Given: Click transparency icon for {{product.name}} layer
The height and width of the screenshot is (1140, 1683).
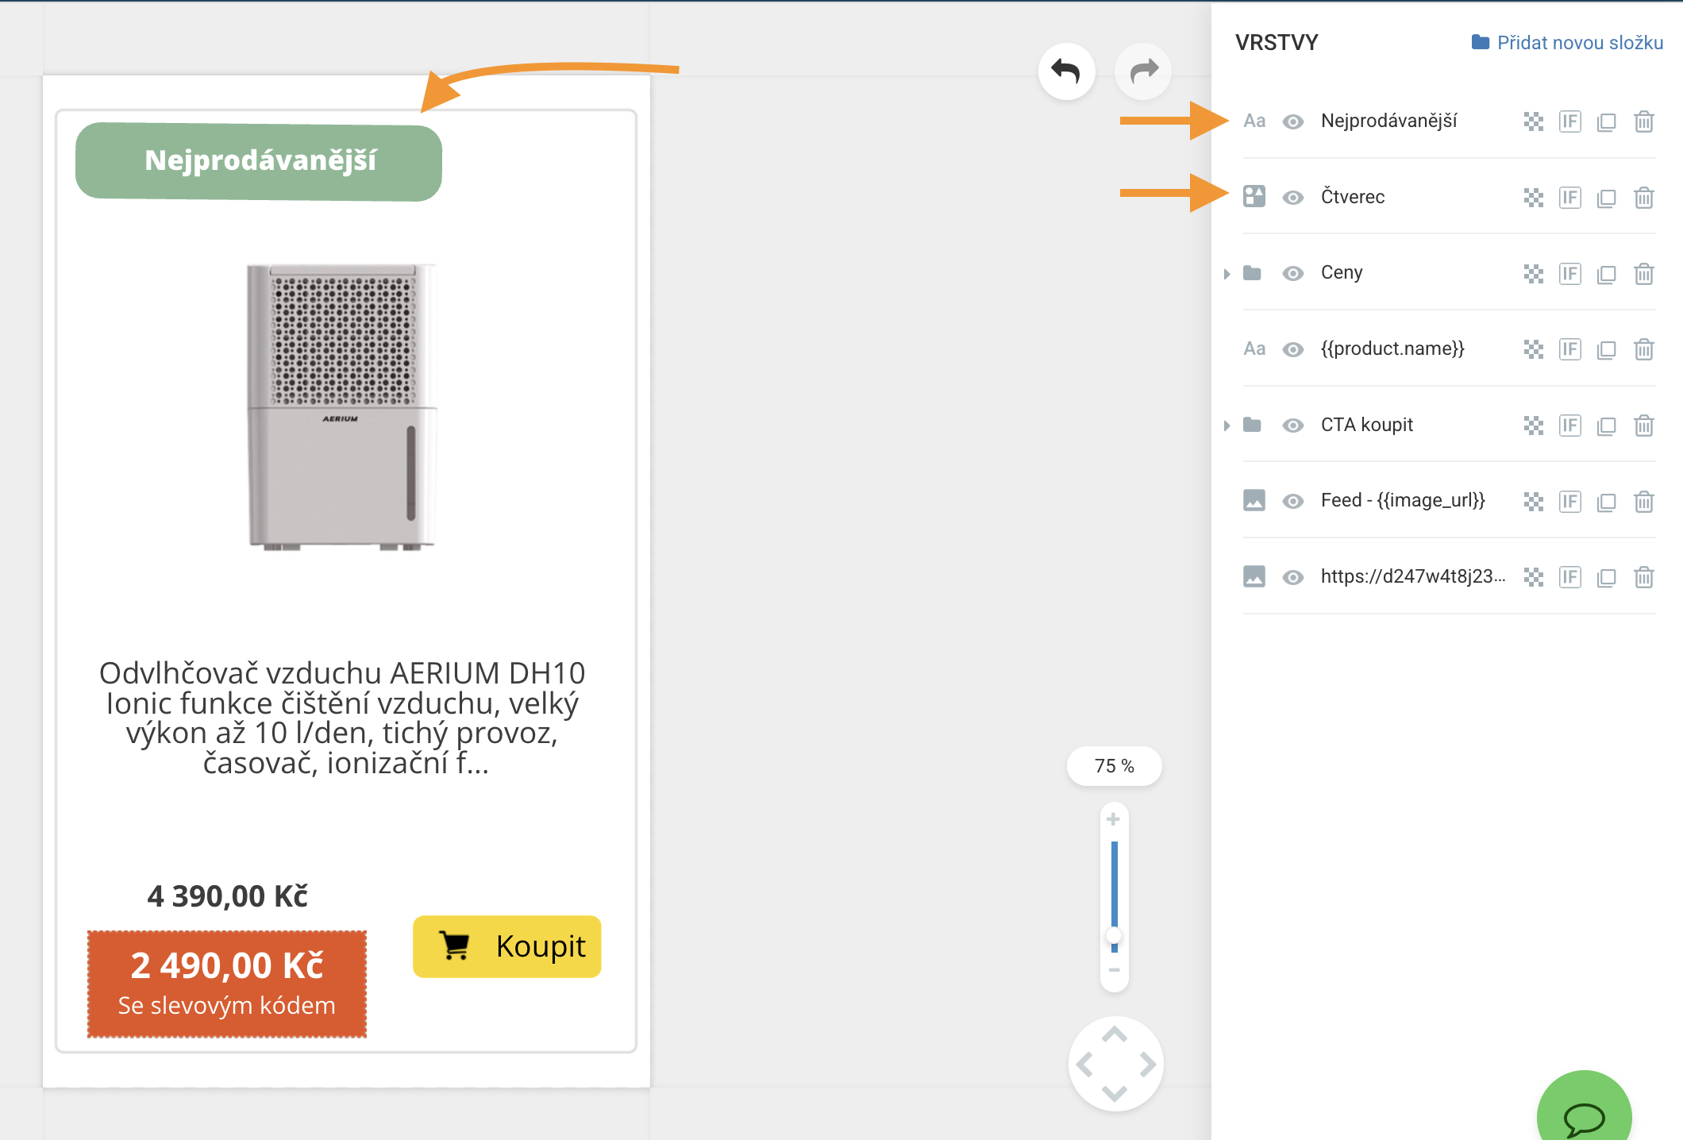Looking at the screenshot, I should pos(1533,349).
